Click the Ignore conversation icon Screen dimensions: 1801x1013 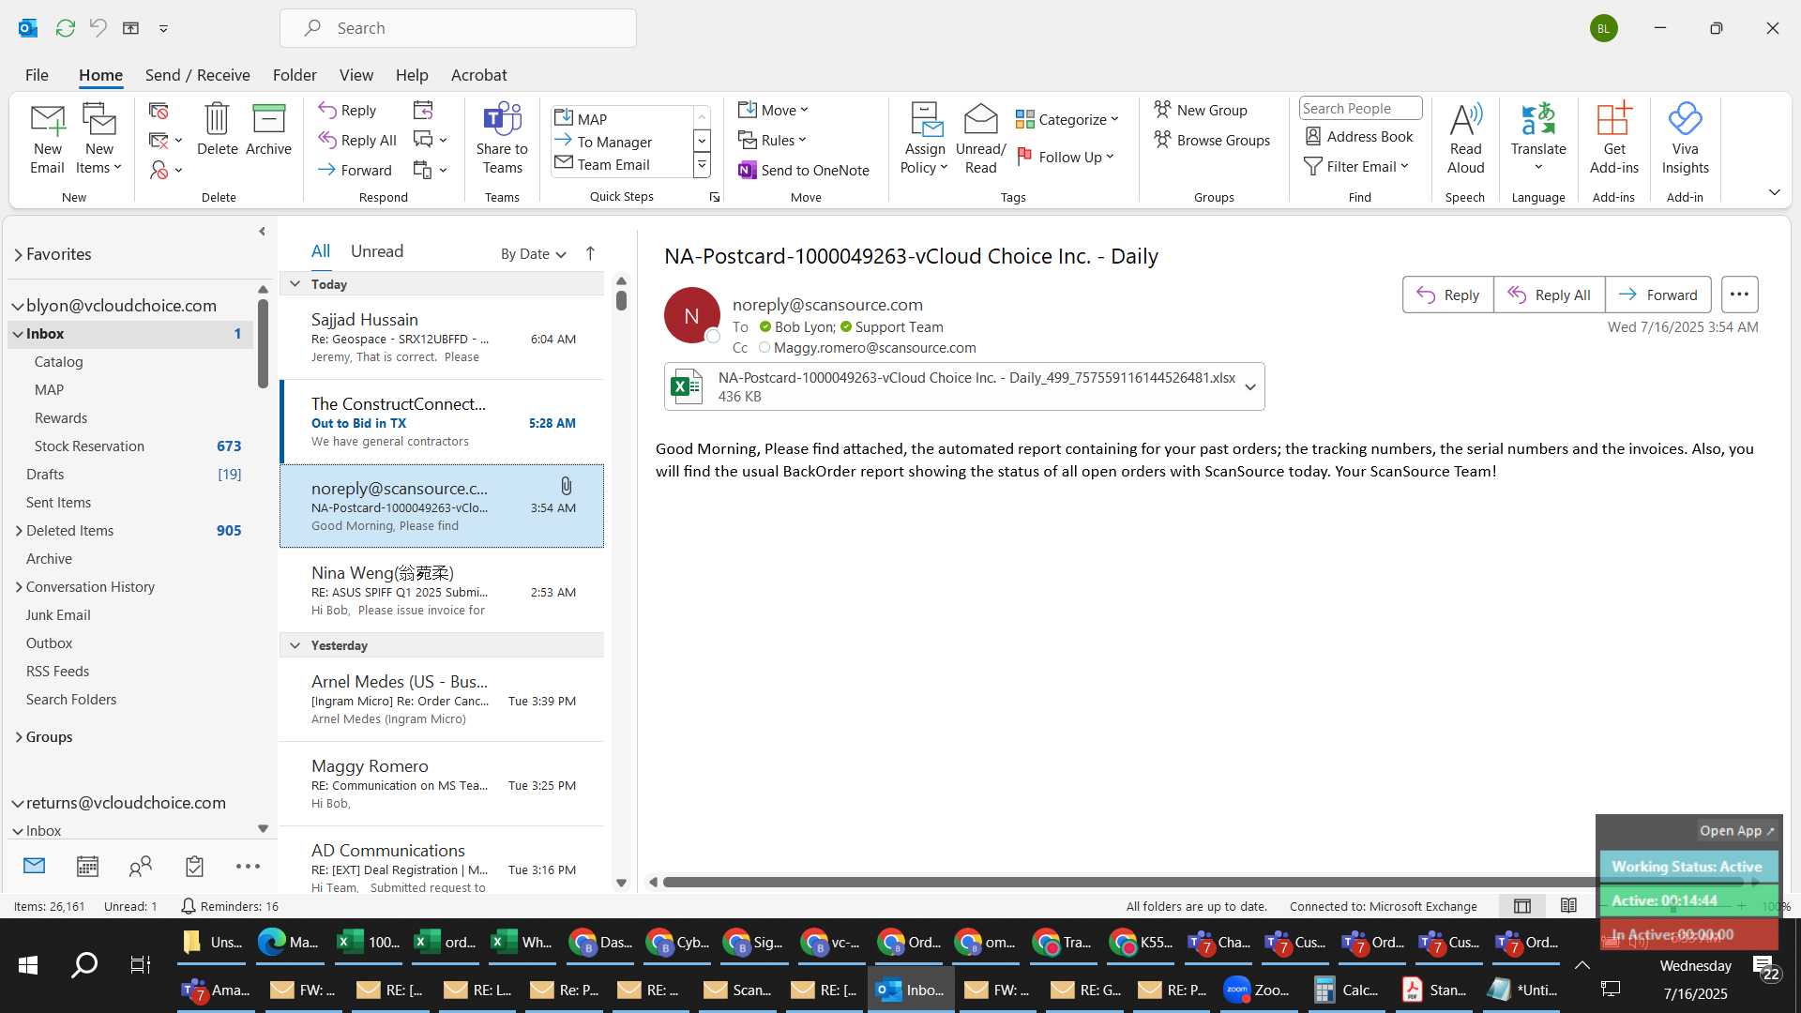point(159,111)
